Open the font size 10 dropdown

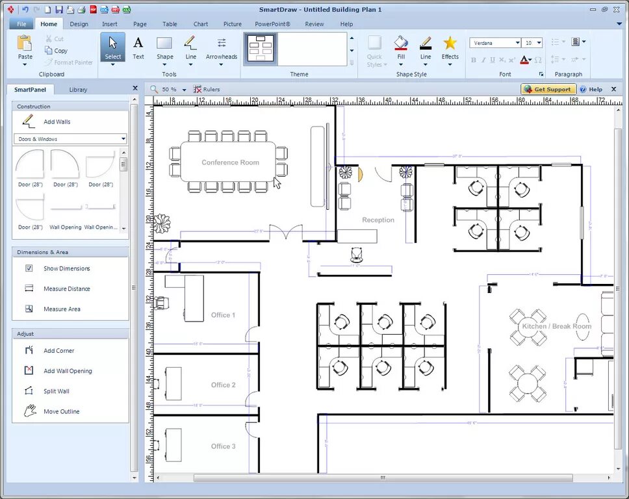[x=539, y=43]
